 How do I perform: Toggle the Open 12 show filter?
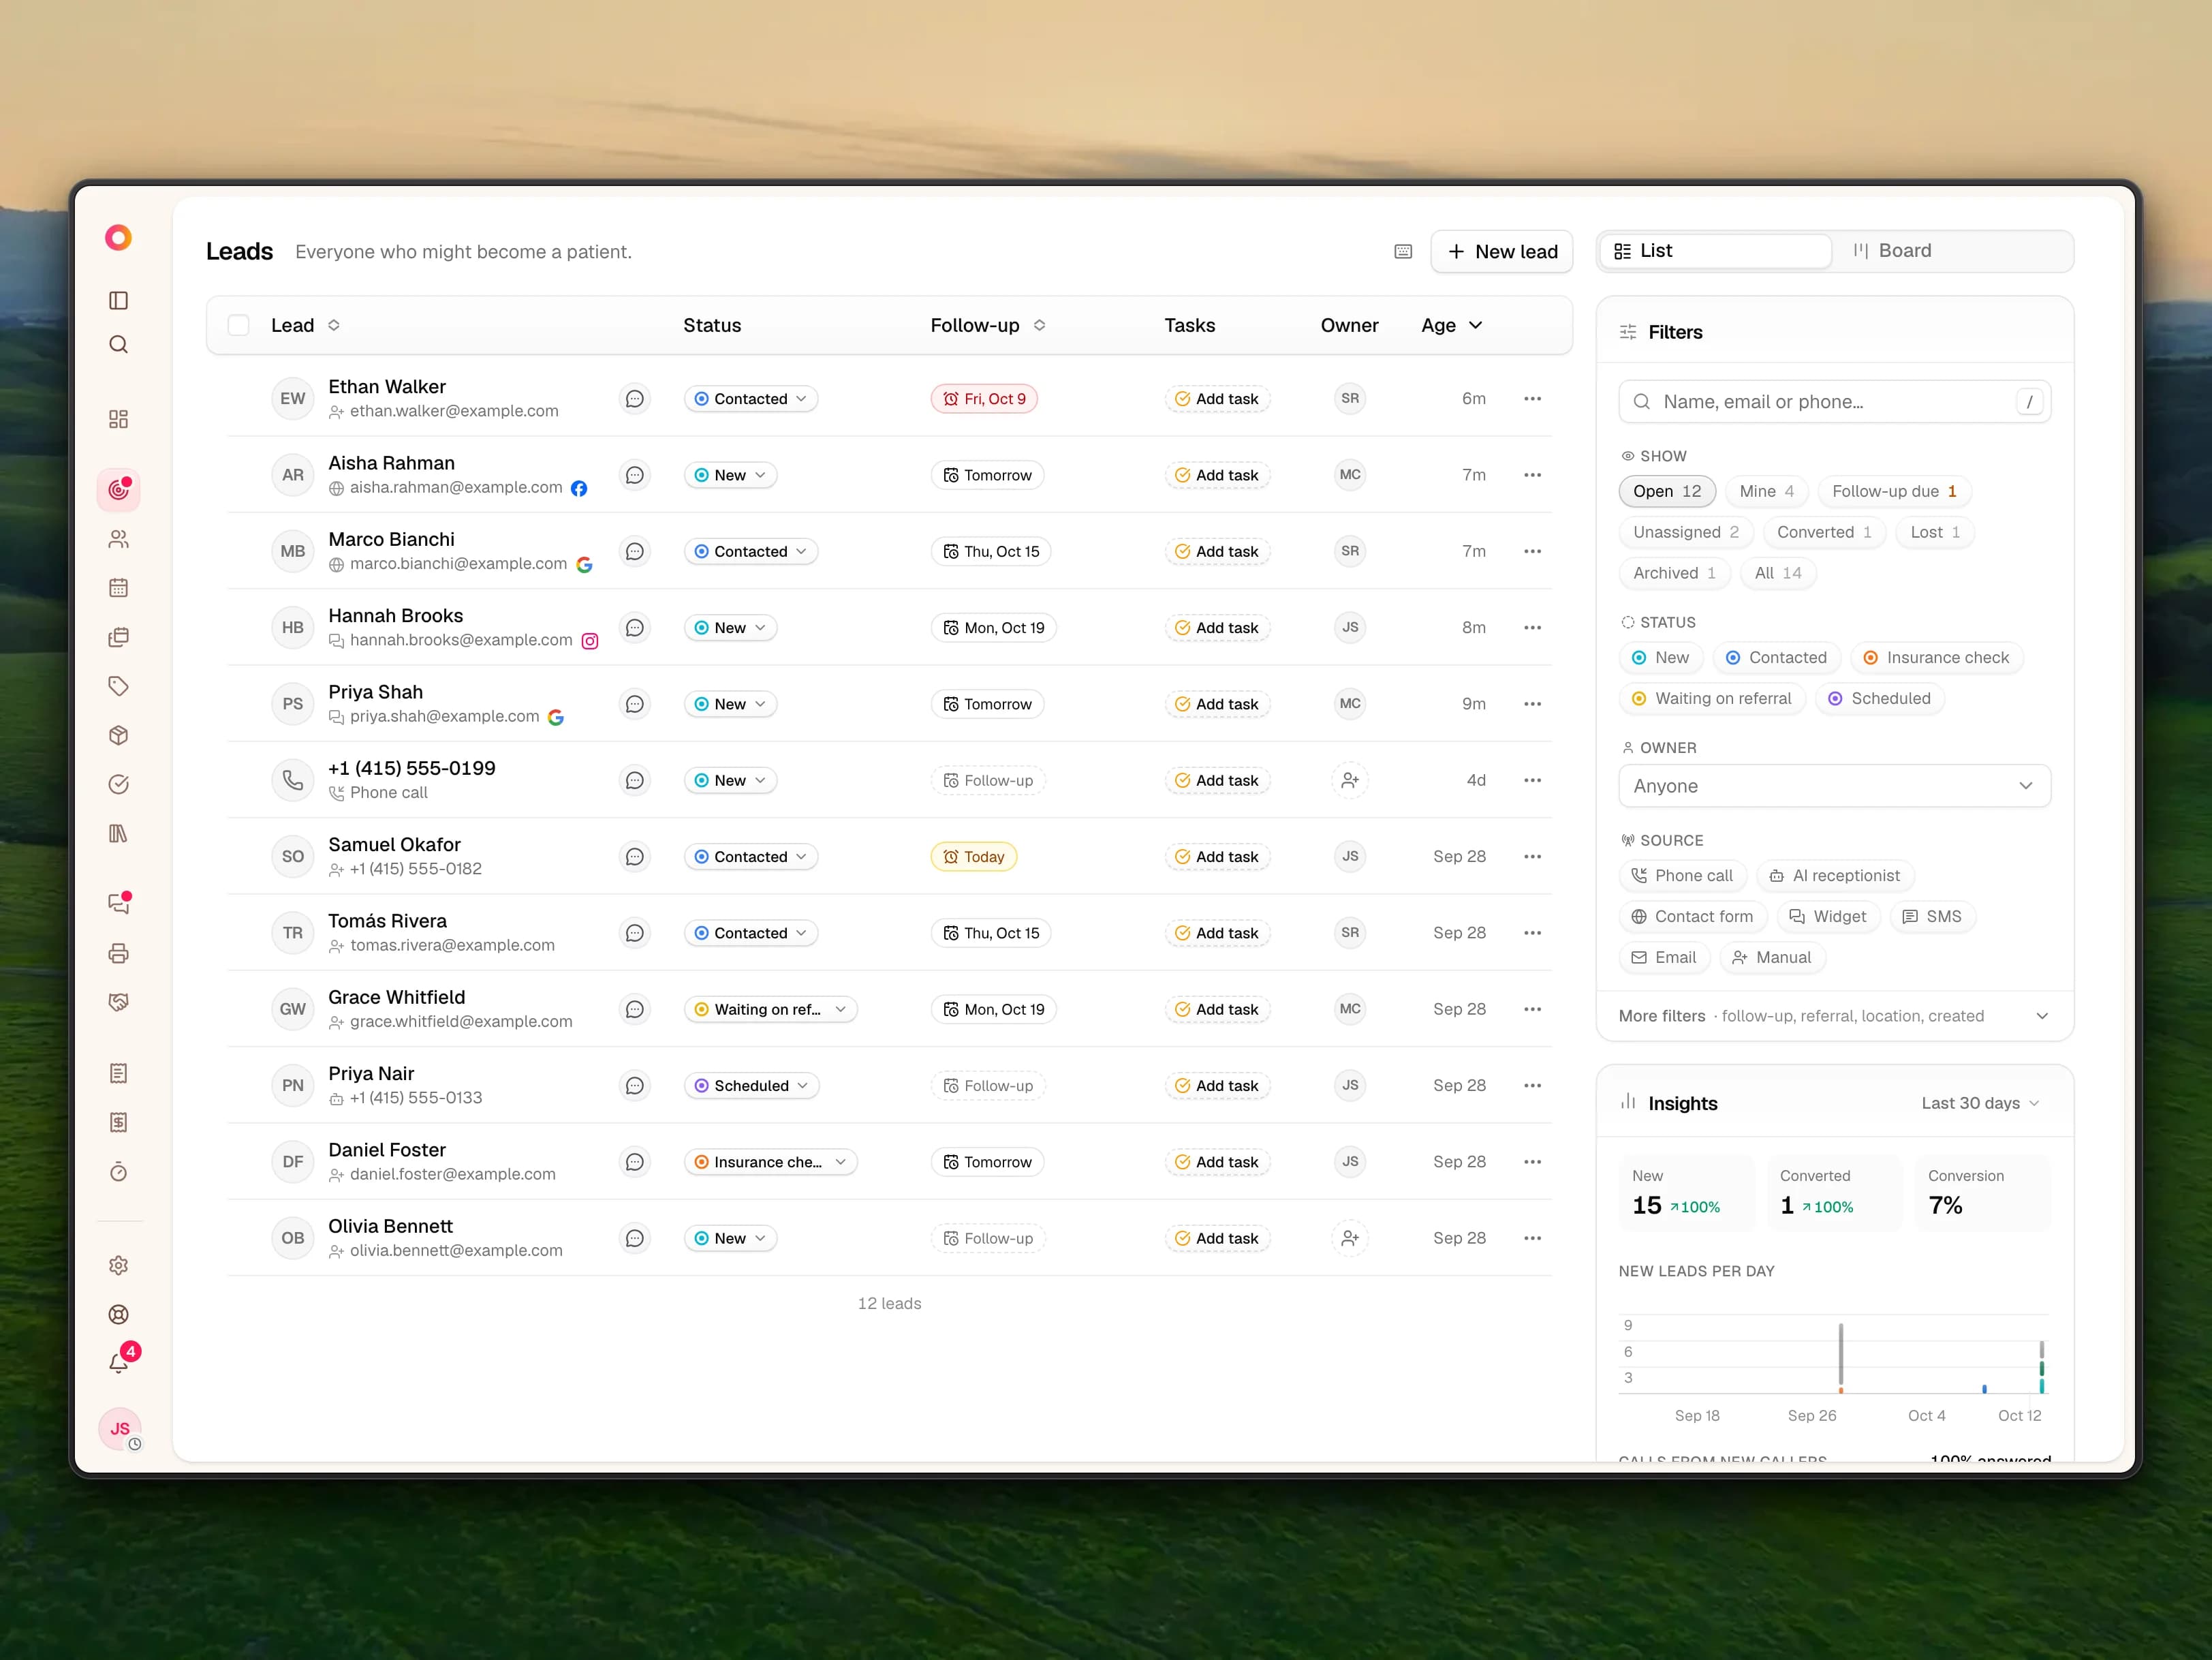(x=1667, y=491)
